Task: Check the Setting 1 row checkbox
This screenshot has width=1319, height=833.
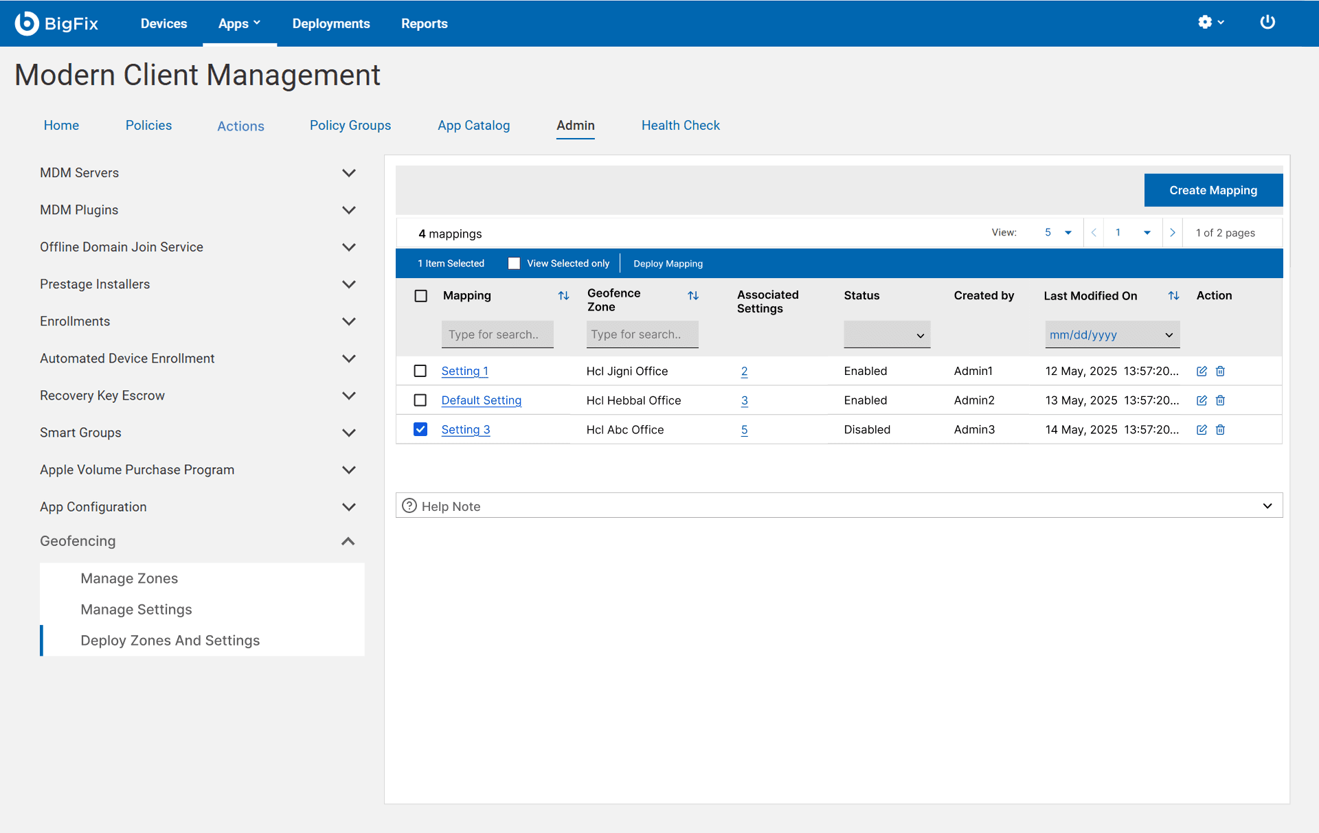Action: pos(420,371)
